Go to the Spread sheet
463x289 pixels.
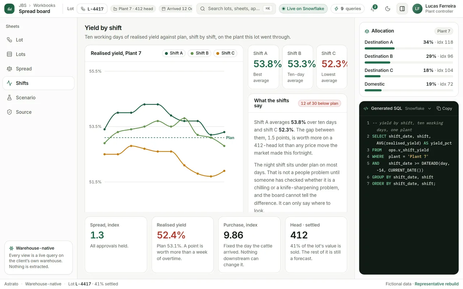point(38,69)
